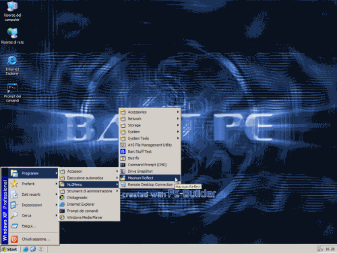This screenshot has width=337, height=253.
Task: Expand the Programmi submenu arrow
Action: tap(56, 173)
